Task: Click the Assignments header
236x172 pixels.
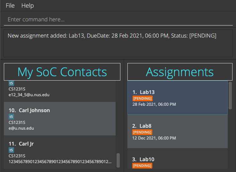Action: pos(180,72)
